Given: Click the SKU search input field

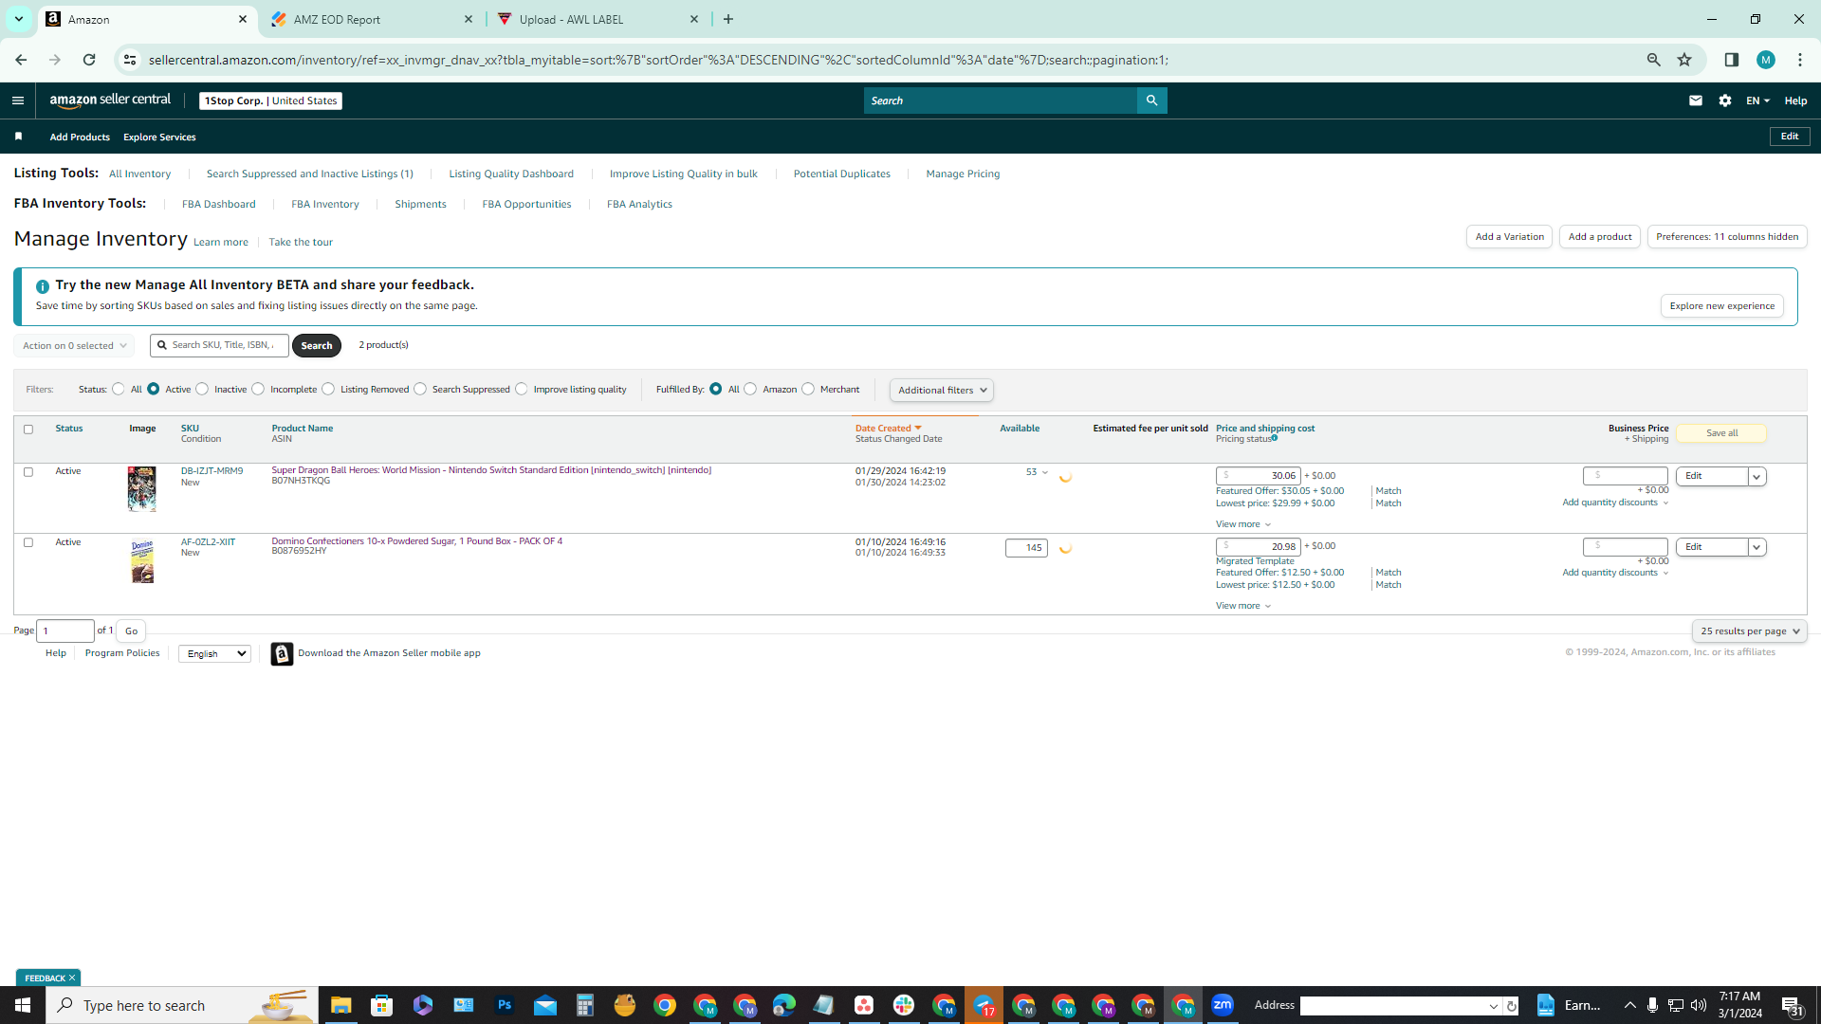Looking at the screenshot, I should click(219, 345).
